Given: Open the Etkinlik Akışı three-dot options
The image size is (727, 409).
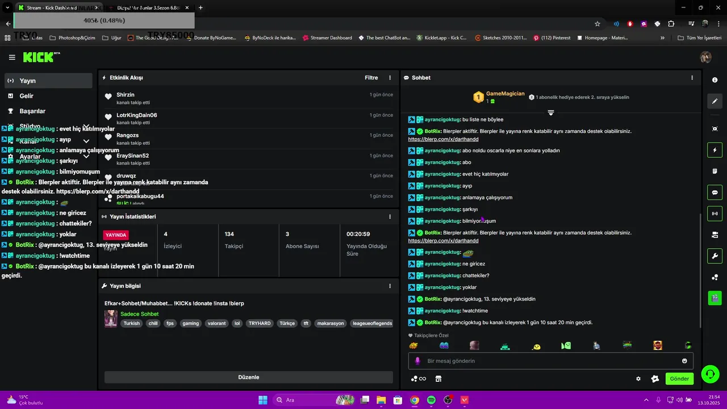Looking at the screenshot, I should (390, 78).
